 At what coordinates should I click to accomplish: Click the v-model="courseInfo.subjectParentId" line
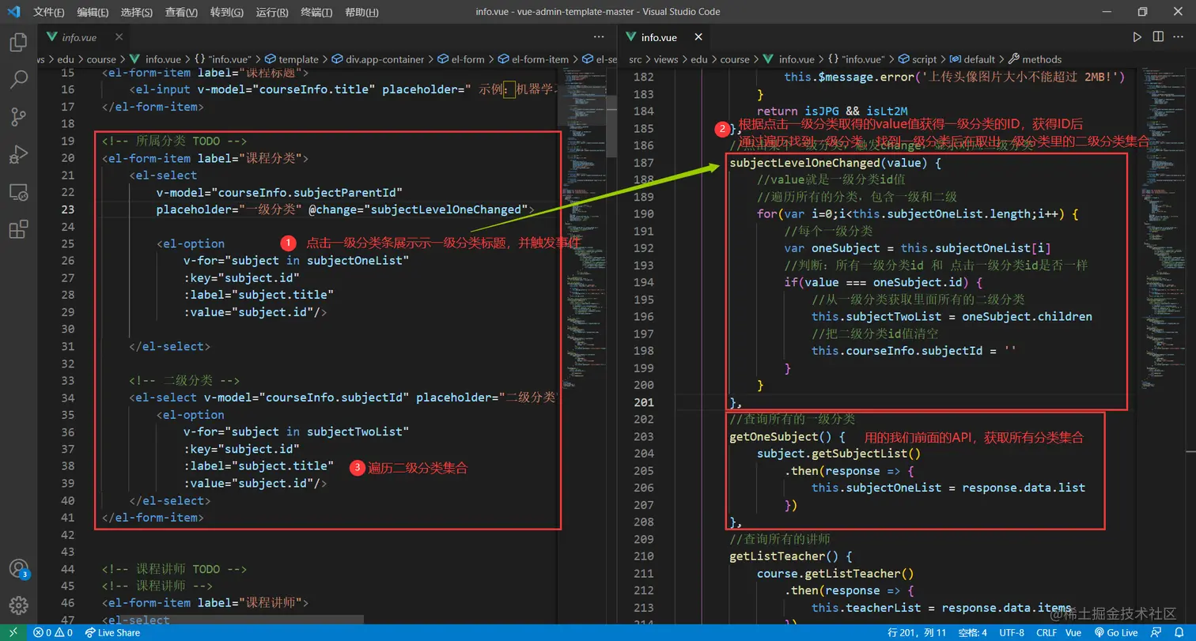(280, 192)
